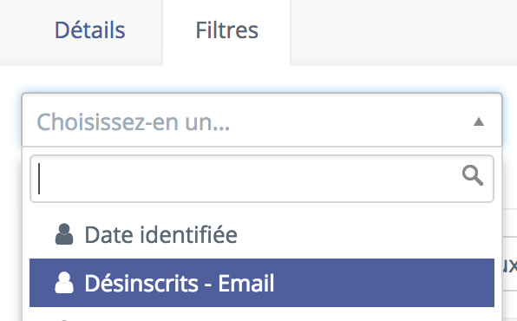The image size is (517, 321).
Task: Click the cut-off text behind the dropdown edge
Action: [510, 265]
